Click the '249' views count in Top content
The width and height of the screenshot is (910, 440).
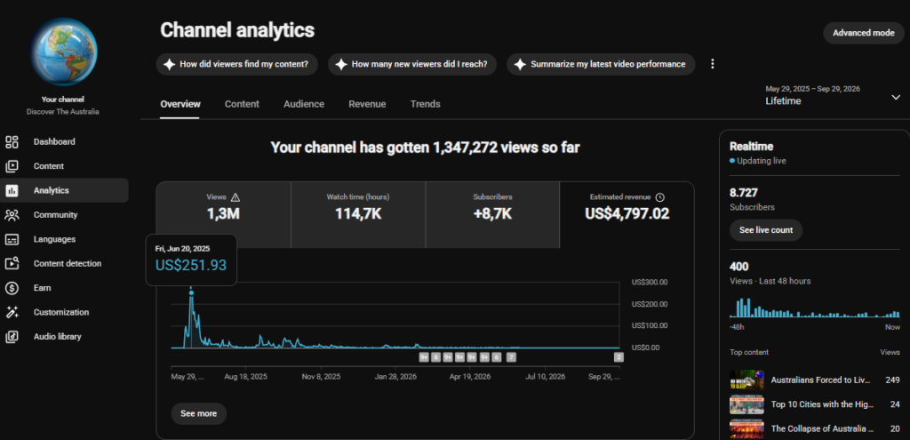click(x=893, y=380)
